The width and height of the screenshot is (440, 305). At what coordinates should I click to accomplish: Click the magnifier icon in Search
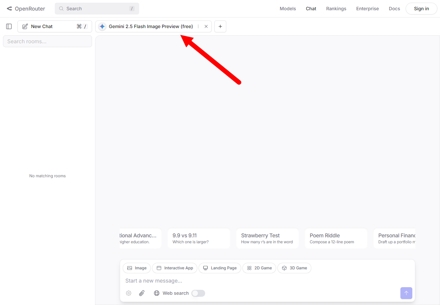[61, 9]
